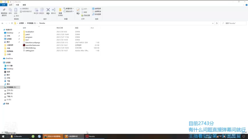Sort by Size (大小) column header
Viewport: 248px width, 139px height.
(92, 28)
